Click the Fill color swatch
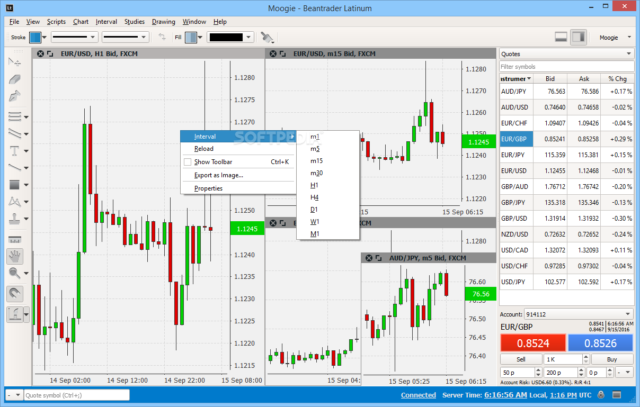Image resolution: width=640 pixels, height=407 pixels. coord(191,38)
